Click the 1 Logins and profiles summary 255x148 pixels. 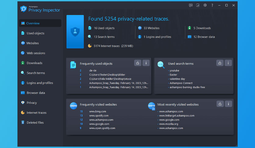coord(155,37)
